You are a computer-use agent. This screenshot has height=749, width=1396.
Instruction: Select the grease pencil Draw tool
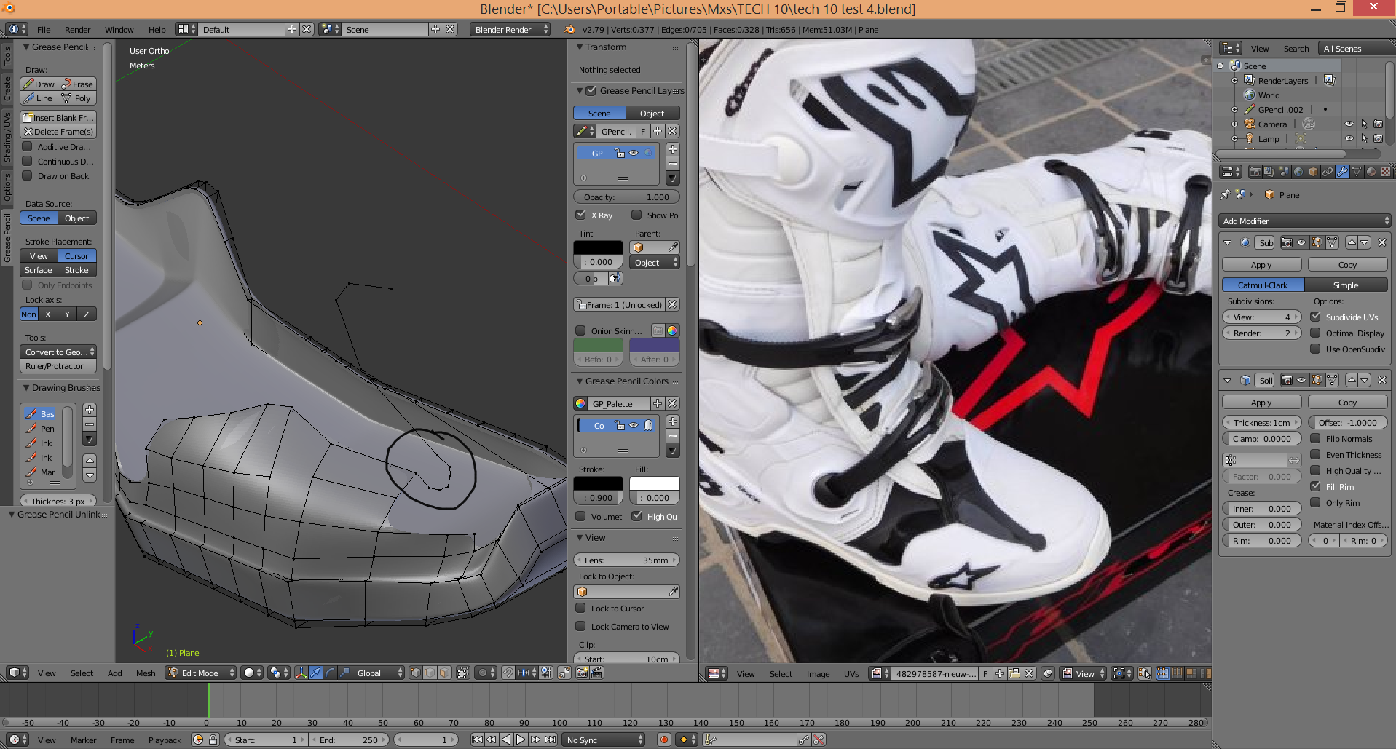pos(39,84)
